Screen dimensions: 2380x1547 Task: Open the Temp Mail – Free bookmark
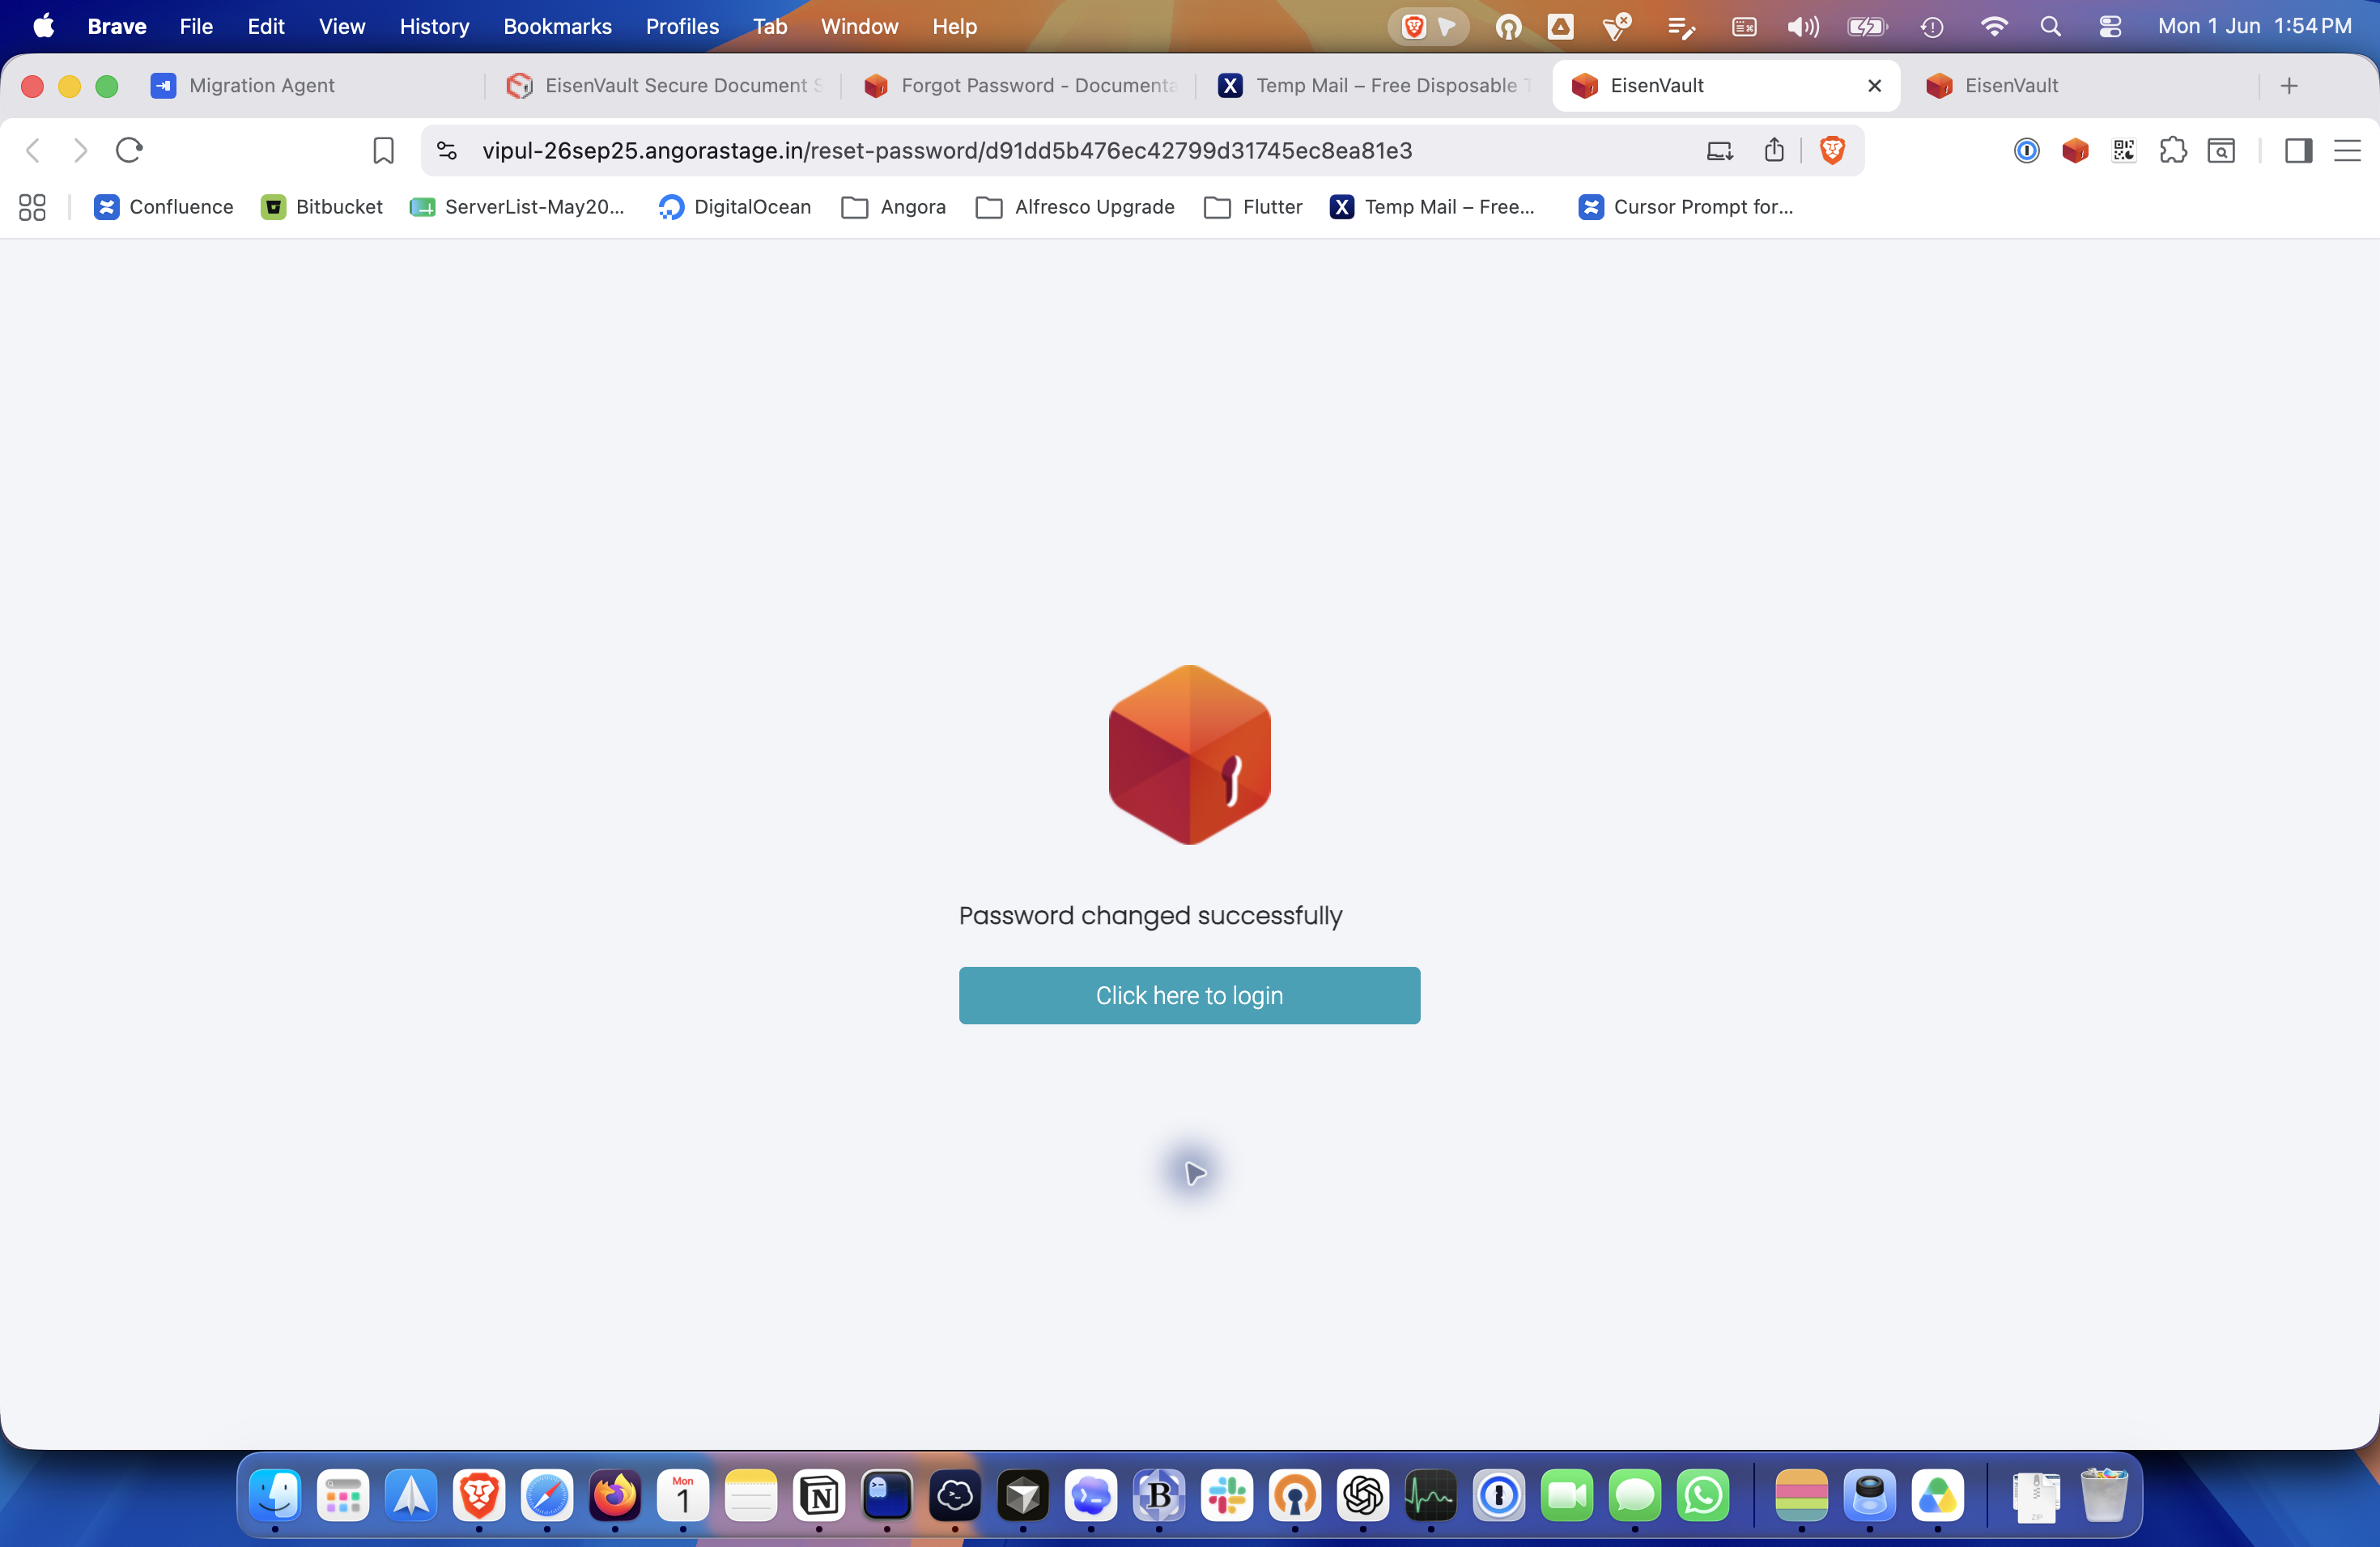[x=1433, y=207]
